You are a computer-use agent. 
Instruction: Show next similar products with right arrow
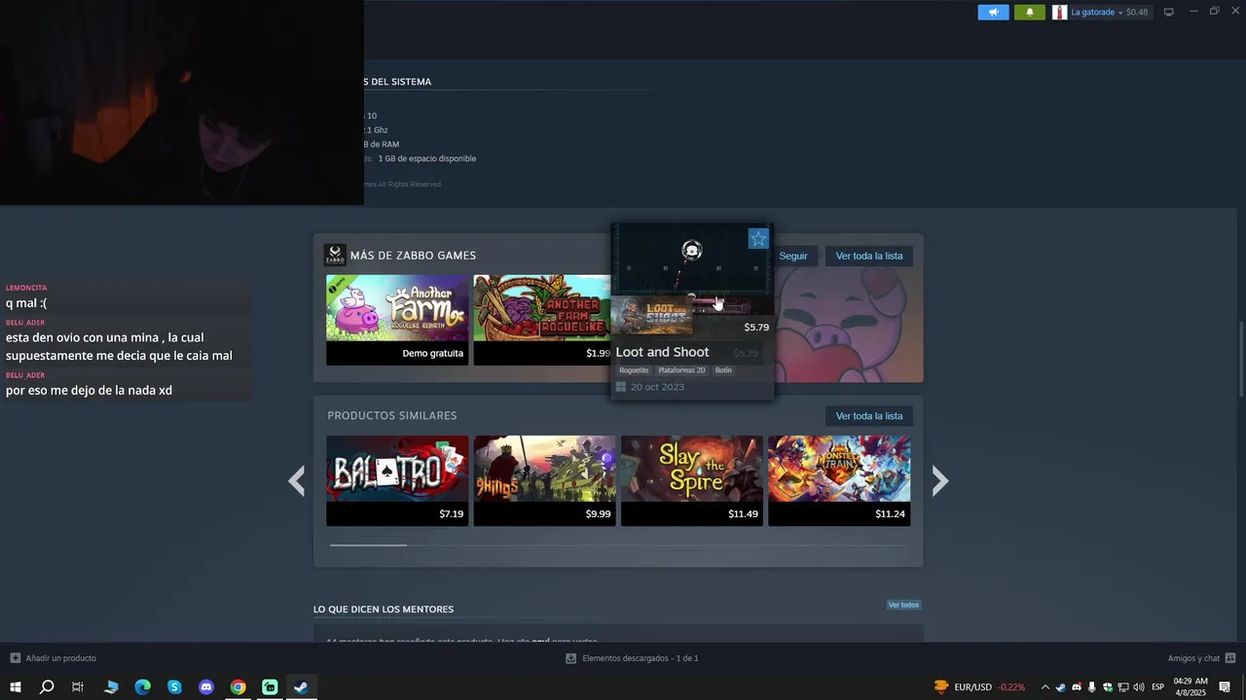click(939, 481)
